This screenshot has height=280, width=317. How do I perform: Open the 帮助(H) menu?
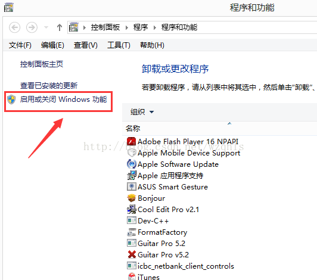(x=152, y=45)
